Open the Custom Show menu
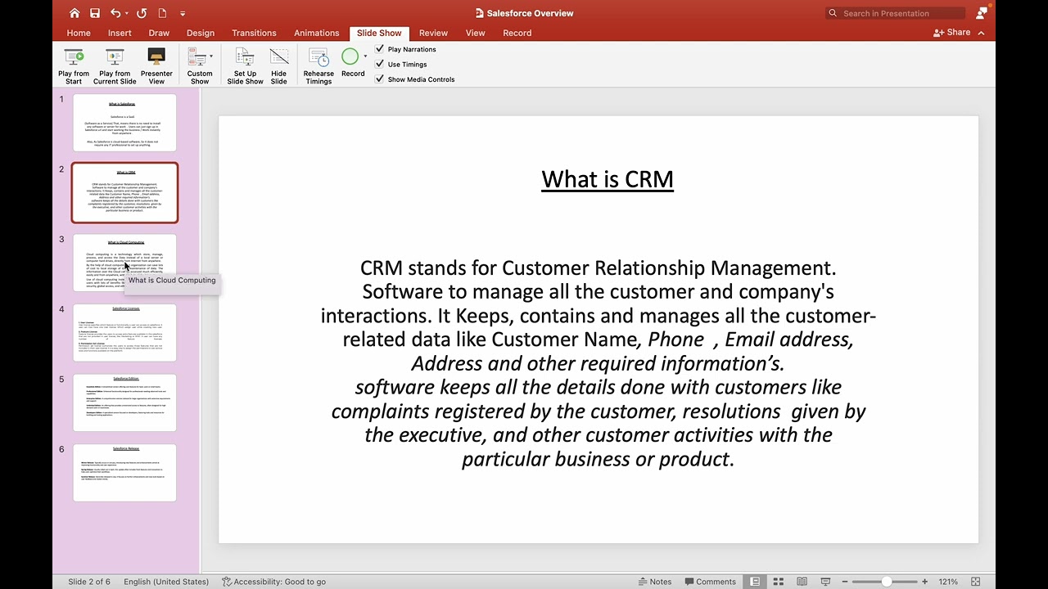This screenshot has height=589, width=1048. coord(200,66)
